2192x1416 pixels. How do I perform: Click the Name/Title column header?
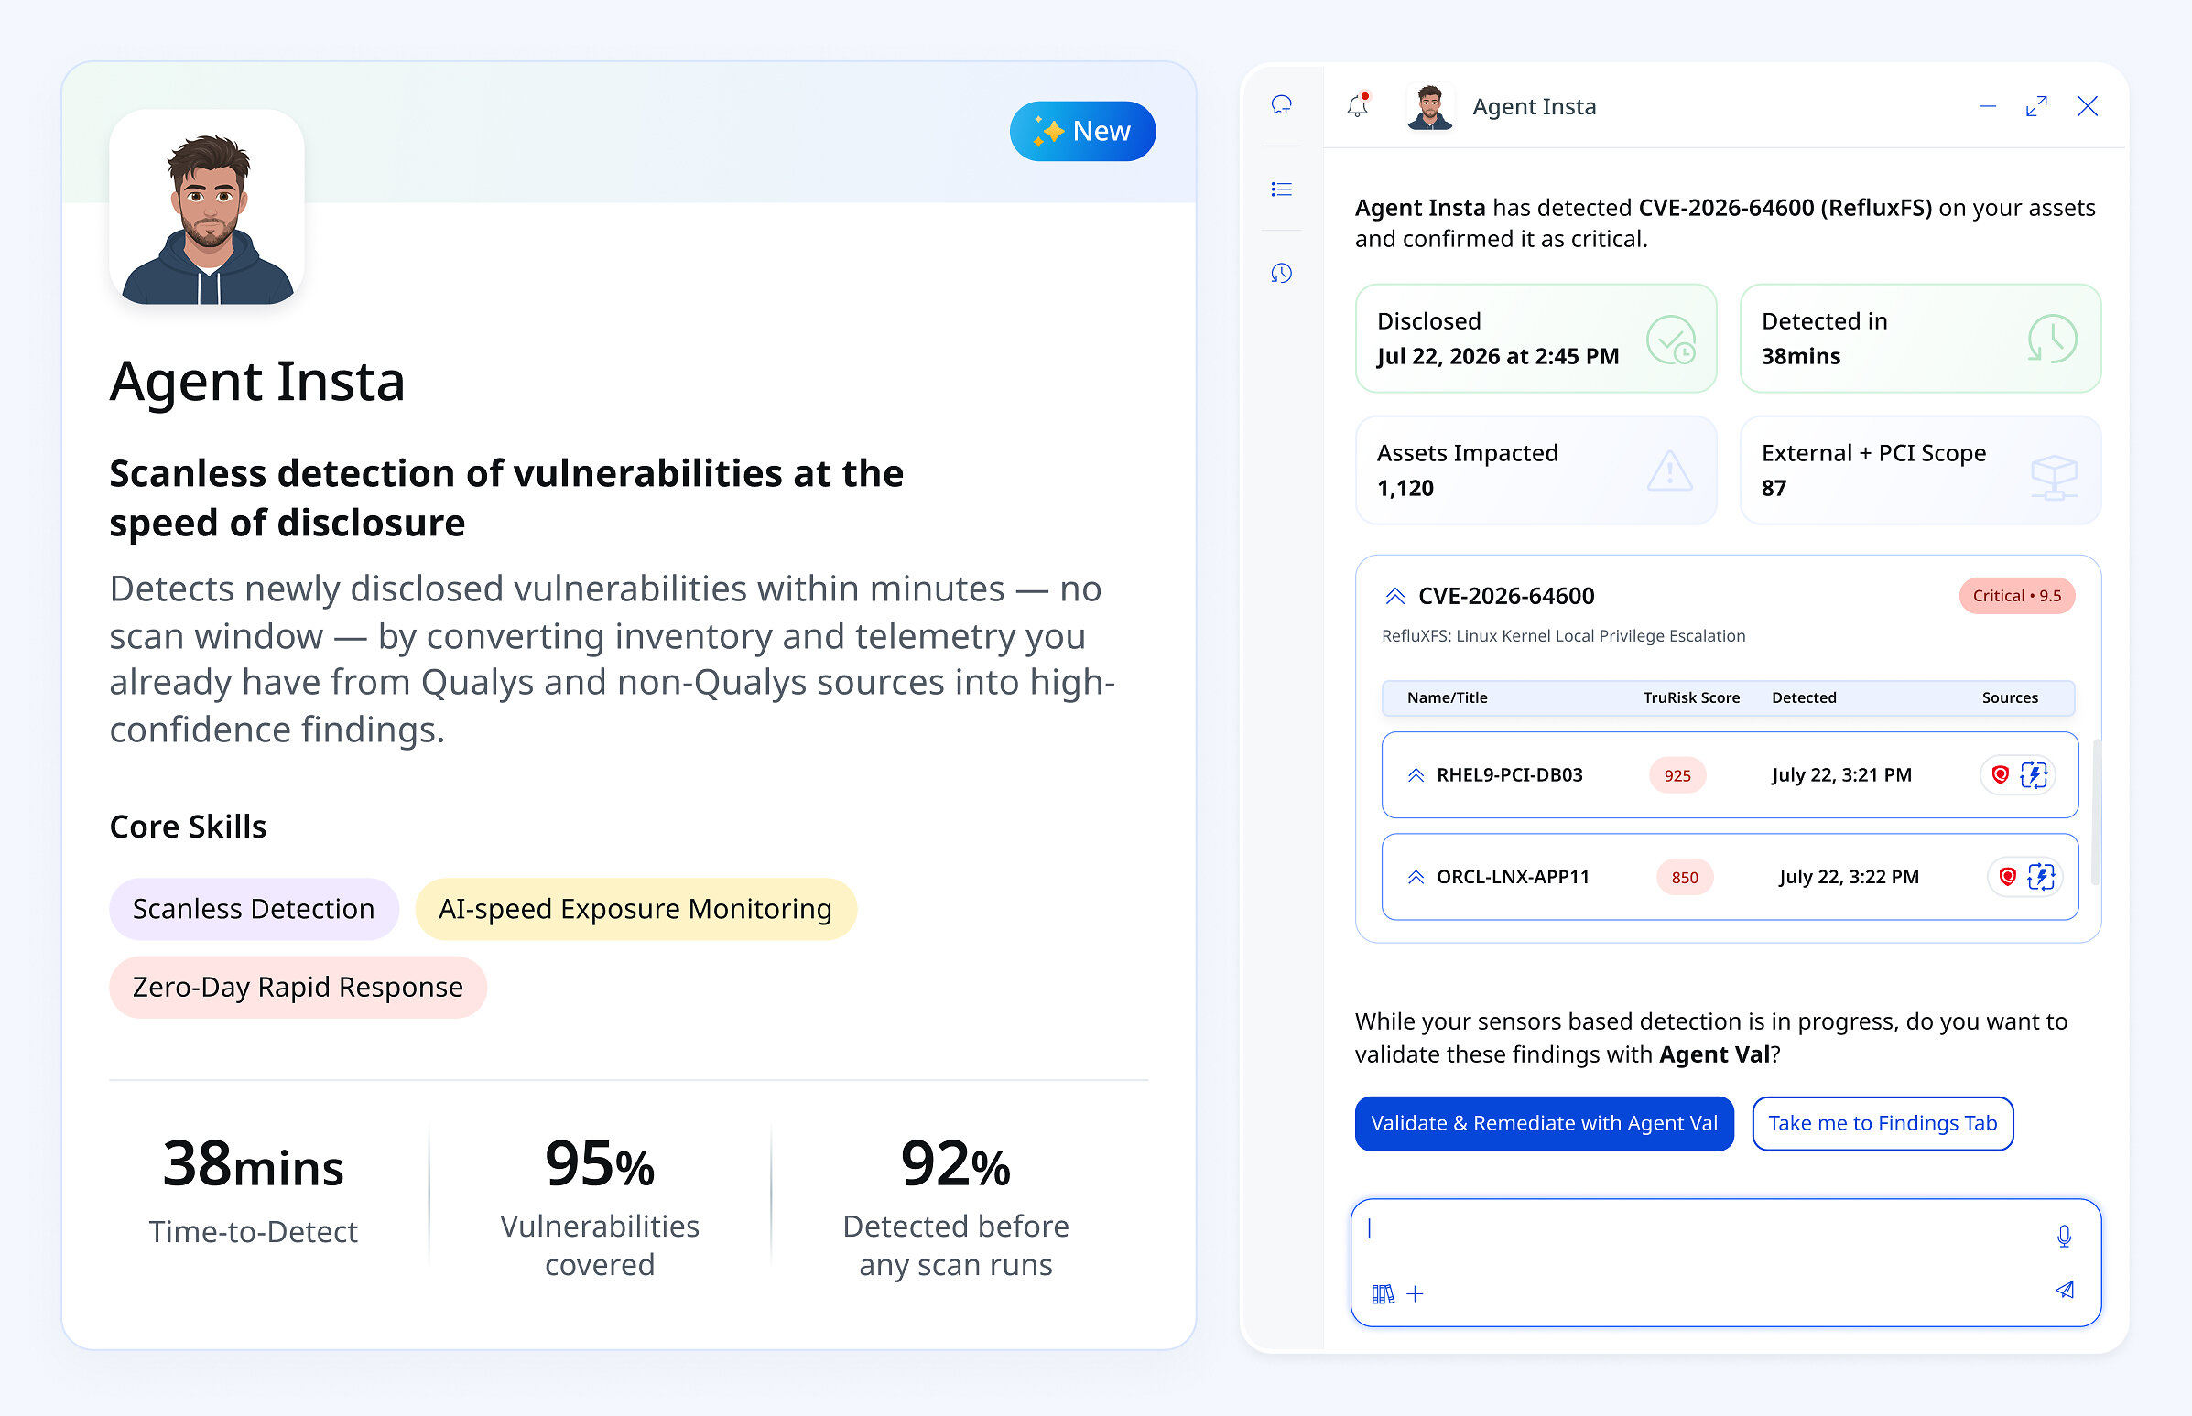click(x=1447, y=697)
